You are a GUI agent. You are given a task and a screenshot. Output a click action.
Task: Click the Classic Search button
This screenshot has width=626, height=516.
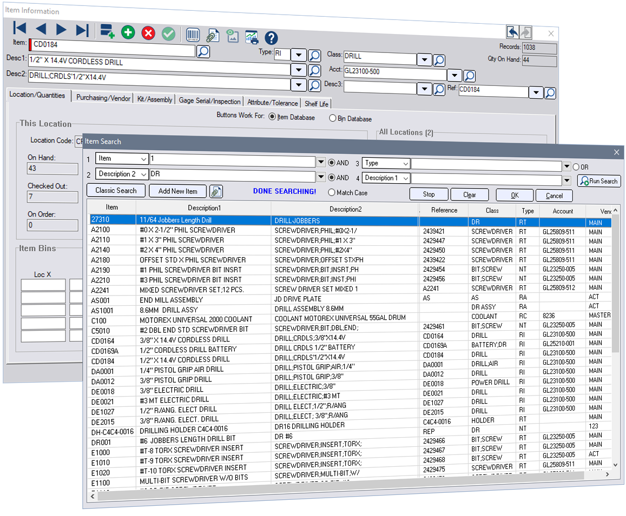[x=116, y=190]
